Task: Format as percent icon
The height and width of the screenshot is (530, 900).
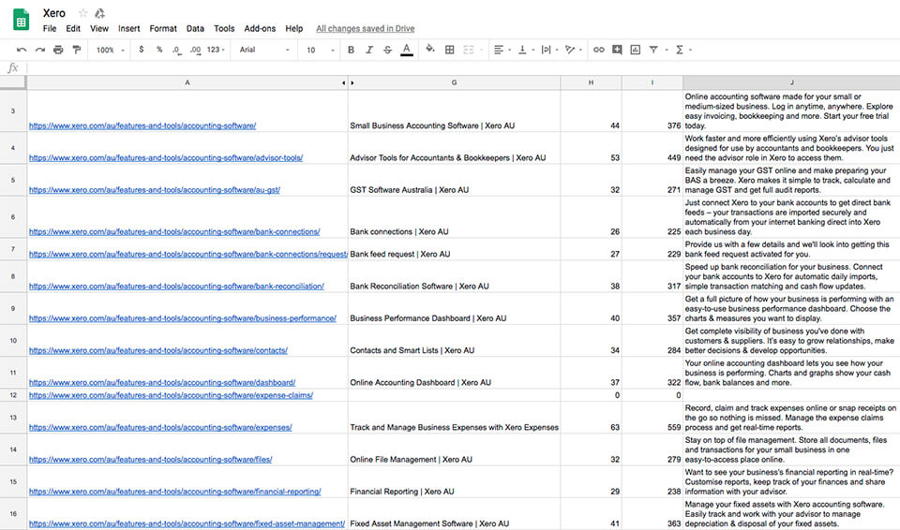Action: tap(159, 50)
